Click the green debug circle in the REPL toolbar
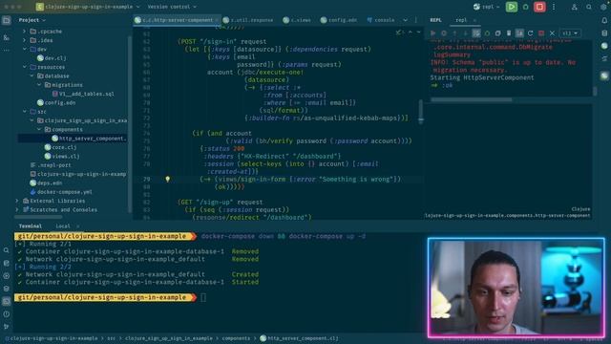 [x=487, y=33]
